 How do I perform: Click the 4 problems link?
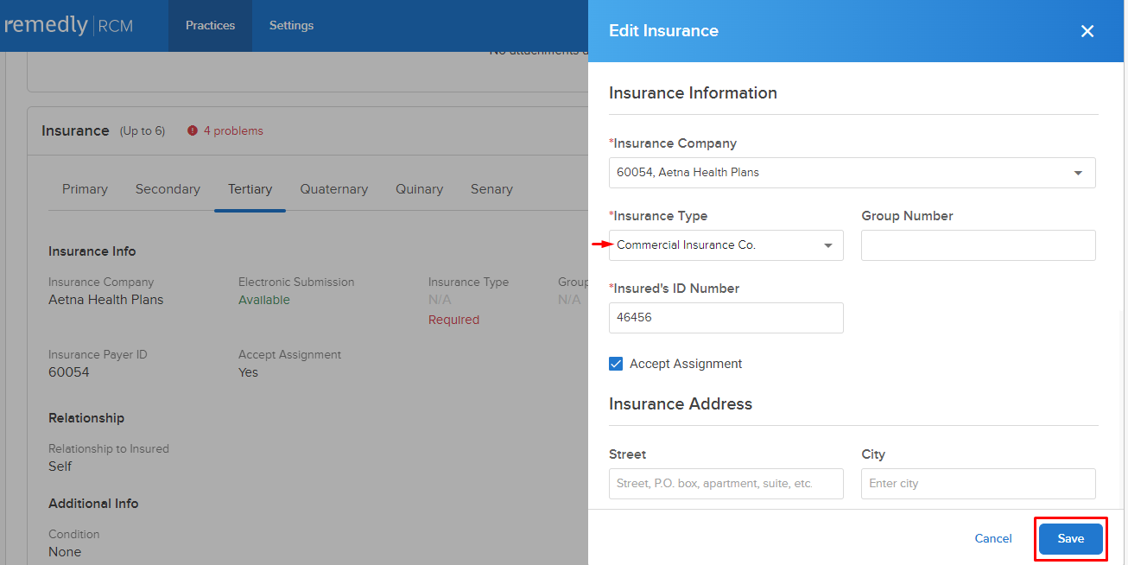pyautogui.click(x=233, y=131)
